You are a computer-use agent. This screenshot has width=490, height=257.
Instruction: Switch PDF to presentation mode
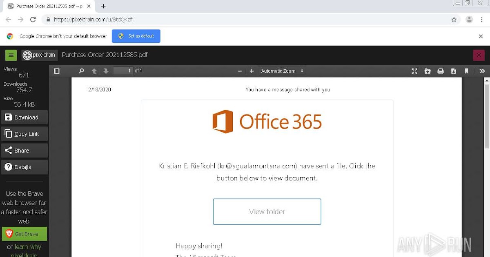click(414, 71)
